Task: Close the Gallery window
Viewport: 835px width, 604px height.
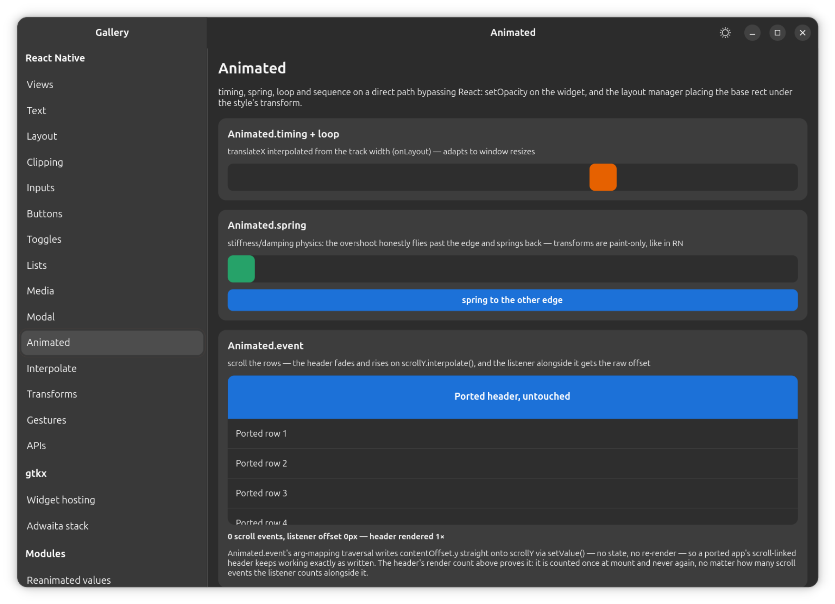Action: point(802,33)
